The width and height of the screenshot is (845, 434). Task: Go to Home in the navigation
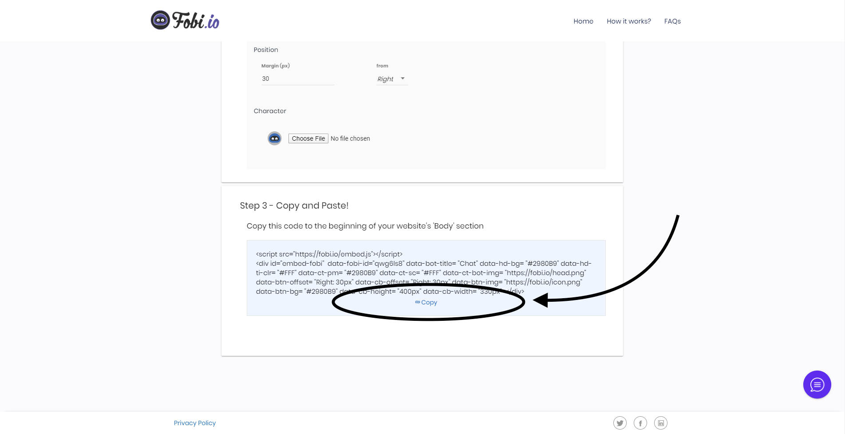click(583, 21)
